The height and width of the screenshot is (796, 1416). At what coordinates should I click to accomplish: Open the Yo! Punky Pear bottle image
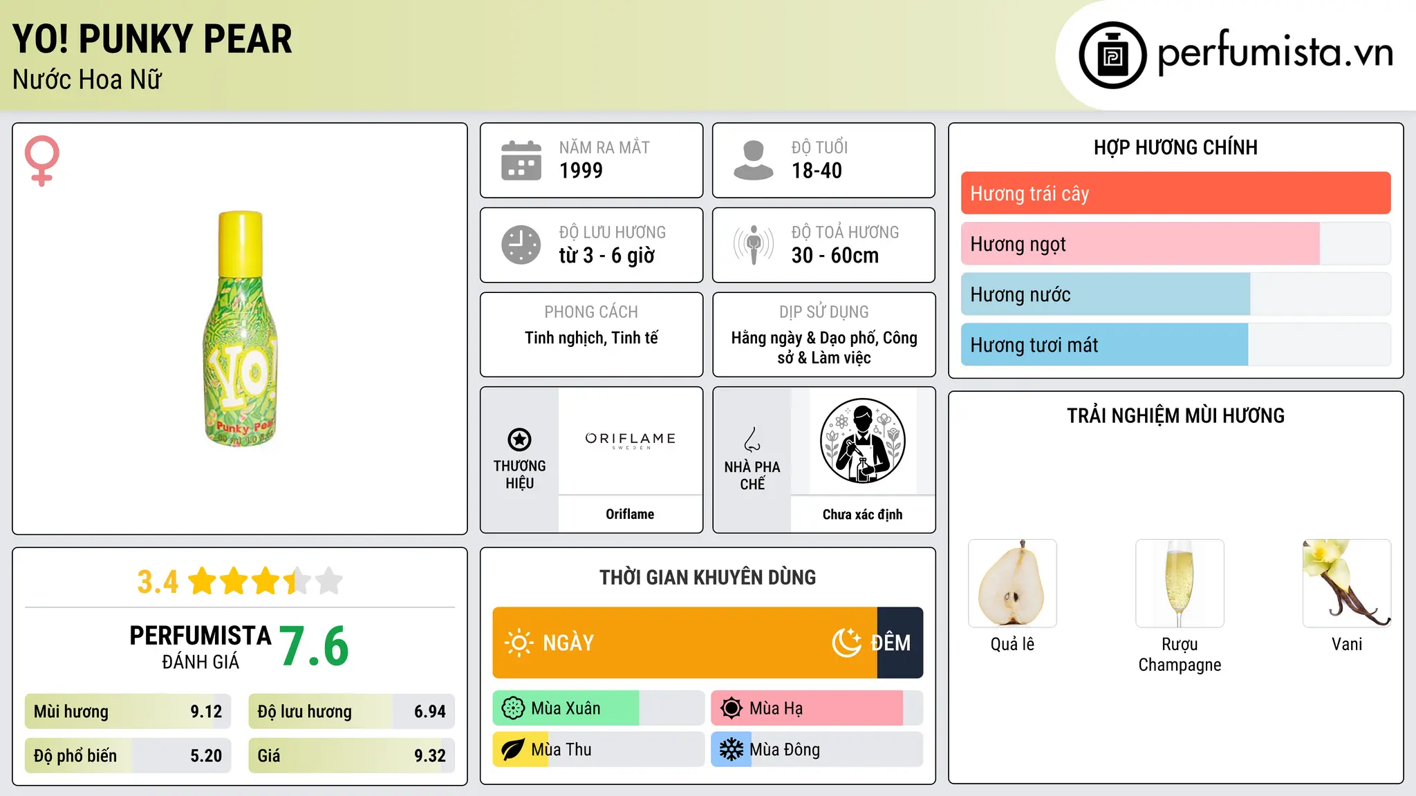coord(240,328)
